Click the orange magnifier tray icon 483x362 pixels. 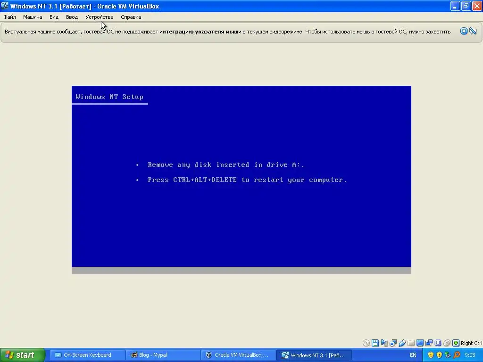tap(457, 355)
